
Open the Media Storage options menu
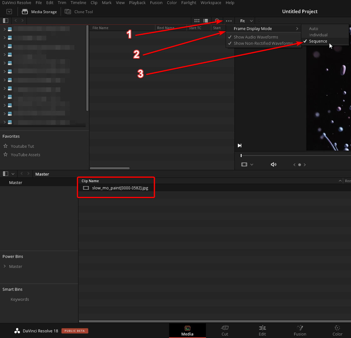pyautogui.click(x=228, y=20)
